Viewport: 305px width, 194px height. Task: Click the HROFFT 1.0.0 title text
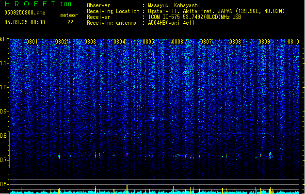(38, 4)
